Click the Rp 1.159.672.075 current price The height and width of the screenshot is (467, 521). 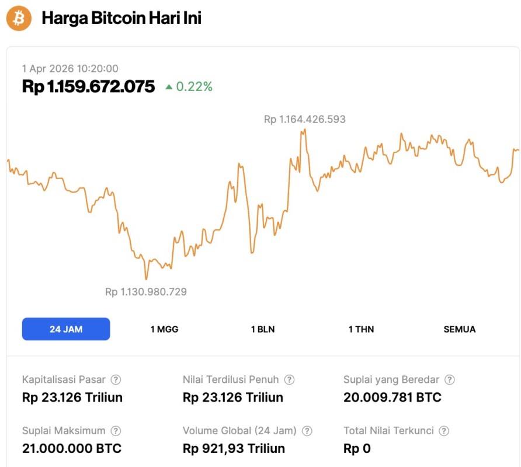tap(89, 87)
